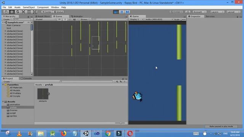Select the Scale tool

(x=23, y=12)
